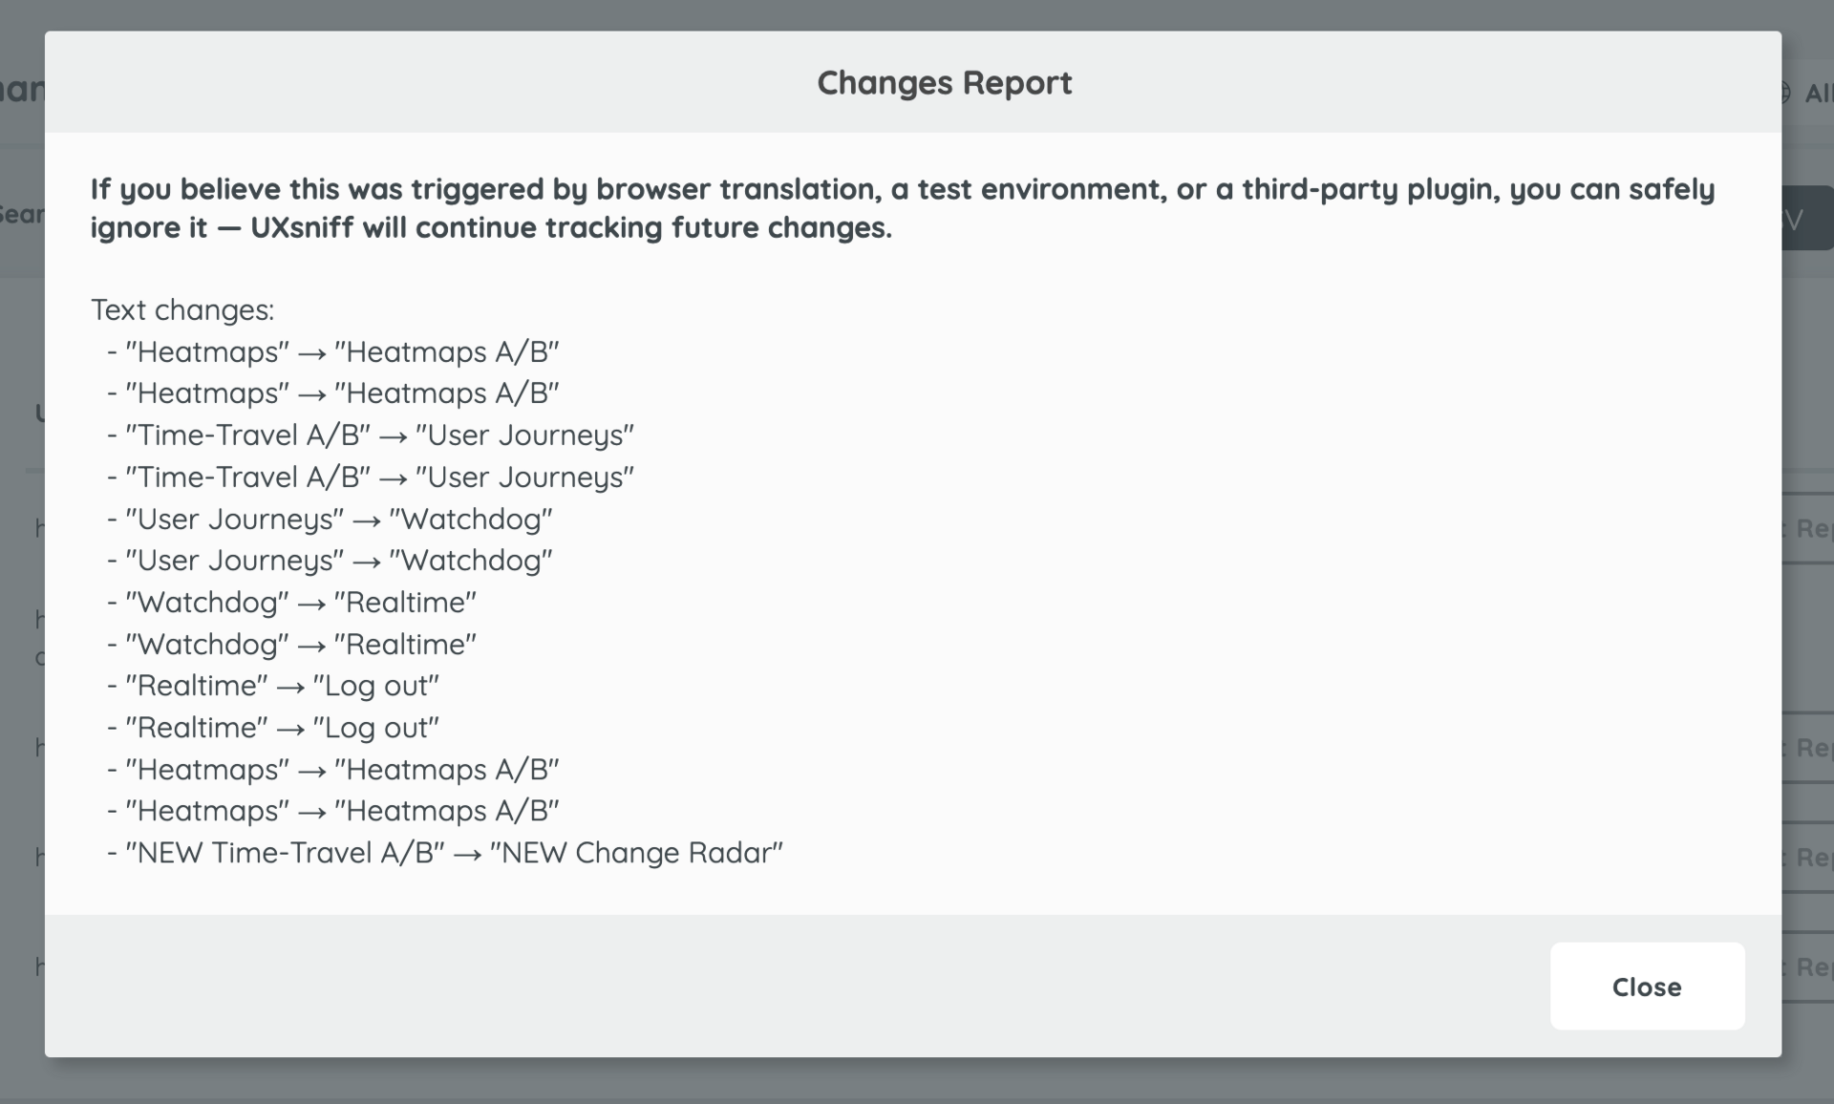Image resolution: width=1834 pixels, height=1104 pixels.
Task: Open the topmost Report button behind the dialog
Action: click(x=1810, y=529)
